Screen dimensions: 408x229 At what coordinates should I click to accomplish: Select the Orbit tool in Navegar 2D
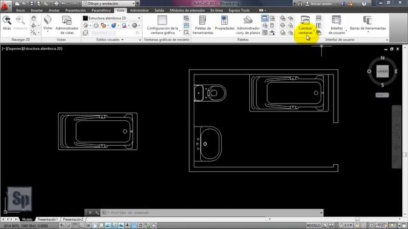[34, 25]
